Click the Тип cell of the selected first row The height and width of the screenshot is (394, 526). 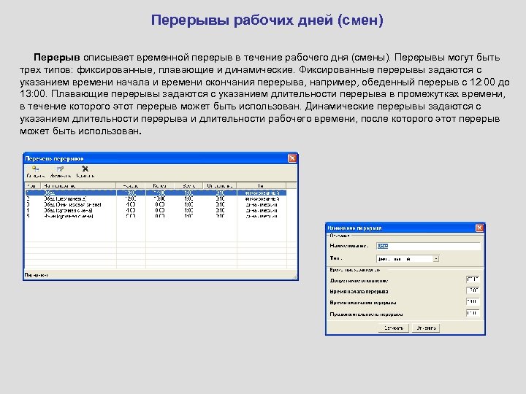coord(262,193)
